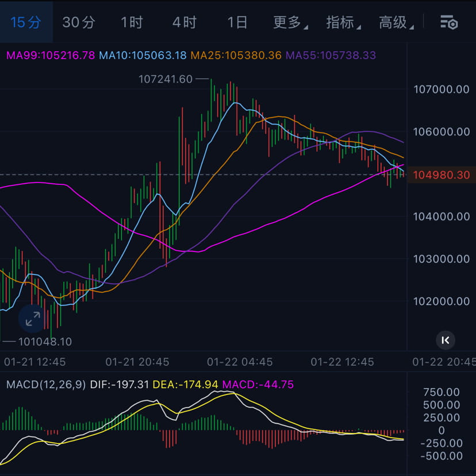Screen dimensions: 476x476
Task: Expand the 高级 advanced dropdown
Action: pyautogui.click(x=396, y=22)
